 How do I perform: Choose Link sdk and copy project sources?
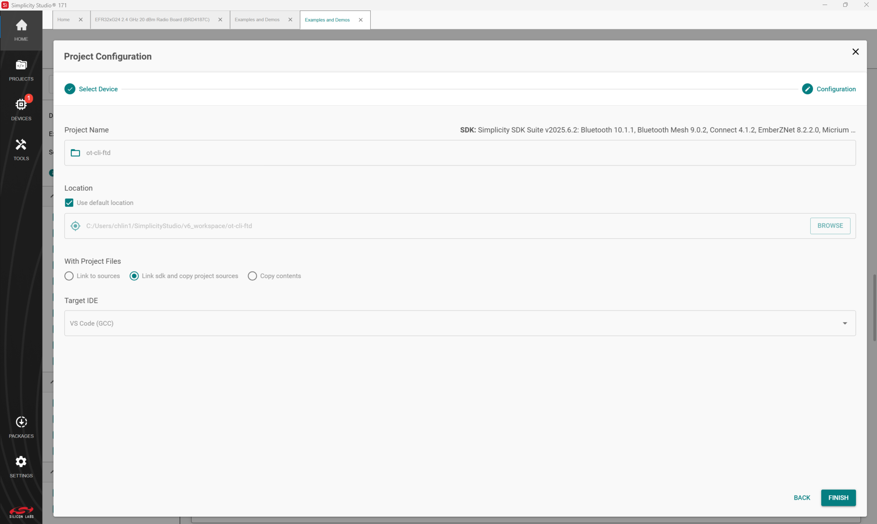point(134,276)
